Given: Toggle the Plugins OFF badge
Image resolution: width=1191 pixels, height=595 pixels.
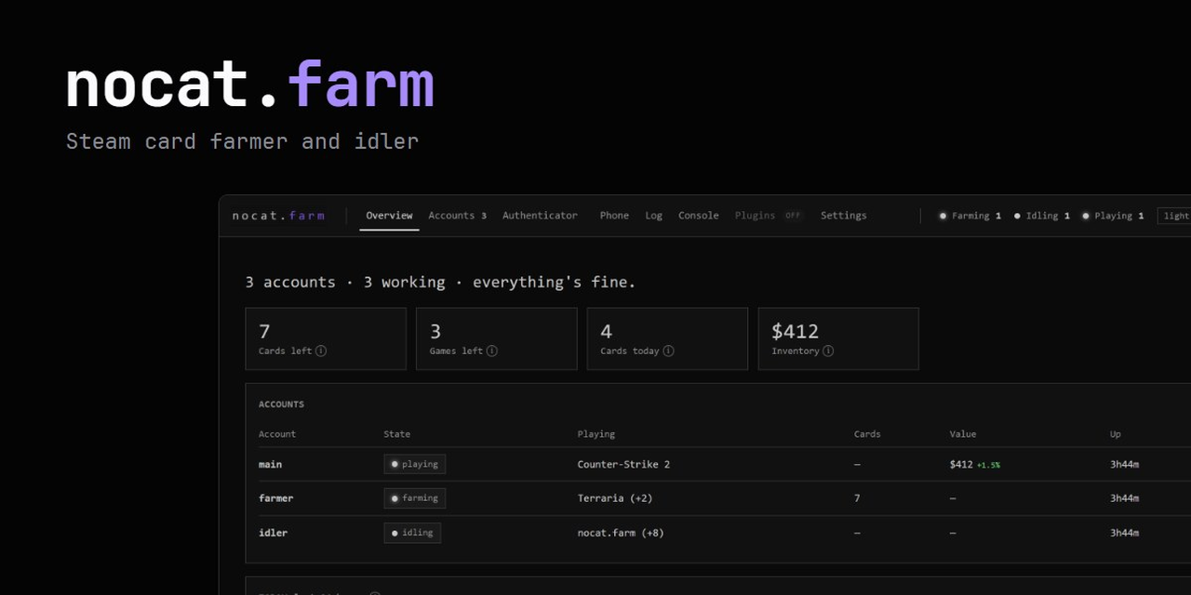Looking at the screenshot, I should [793, 216].
